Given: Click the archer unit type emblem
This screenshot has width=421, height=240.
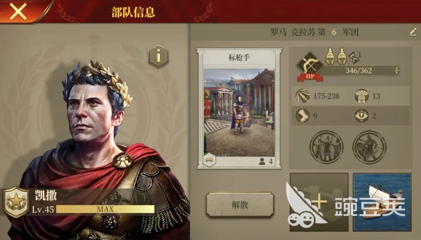Looking at the screenshot, I should click(310, 65).
